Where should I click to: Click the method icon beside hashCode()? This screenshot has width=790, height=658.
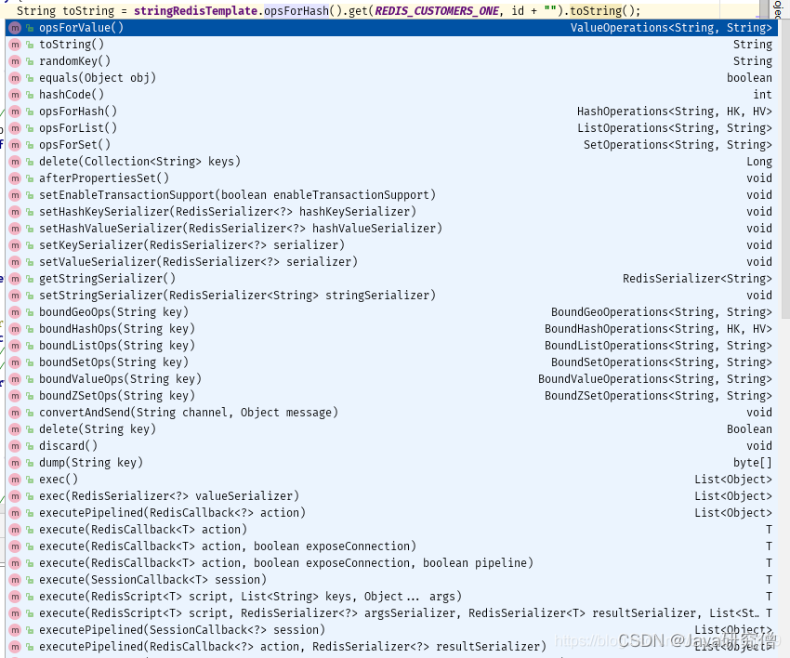click(x=15, y=95)
